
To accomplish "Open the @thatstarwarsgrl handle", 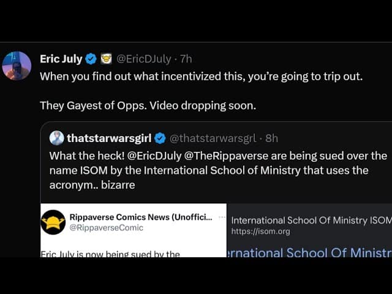I will coord(213,138).
